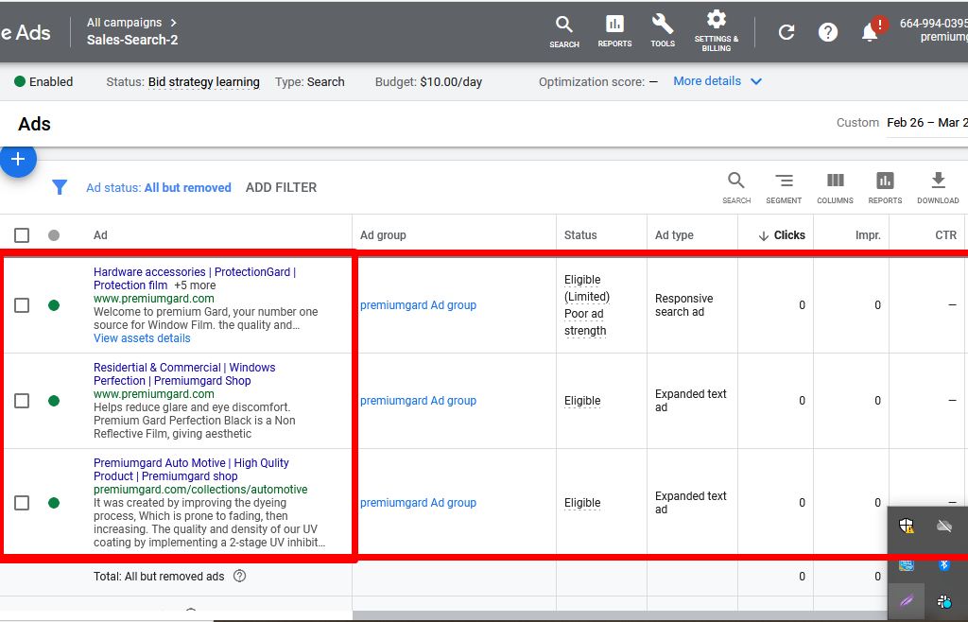The width and height of the screenshot is (968, 622).
Task: Open the Enabled campaign status dropdown
Action: click(x=43, y=82)
